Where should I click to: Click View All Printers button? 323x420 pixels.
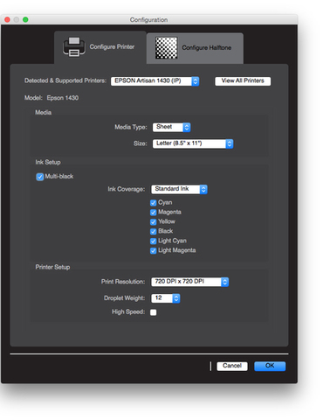243,80
